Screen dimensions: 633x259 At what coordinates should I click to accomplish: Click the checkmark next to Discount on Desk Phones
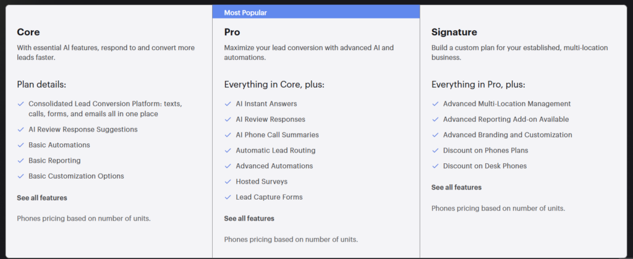click(x=435, y=166)
